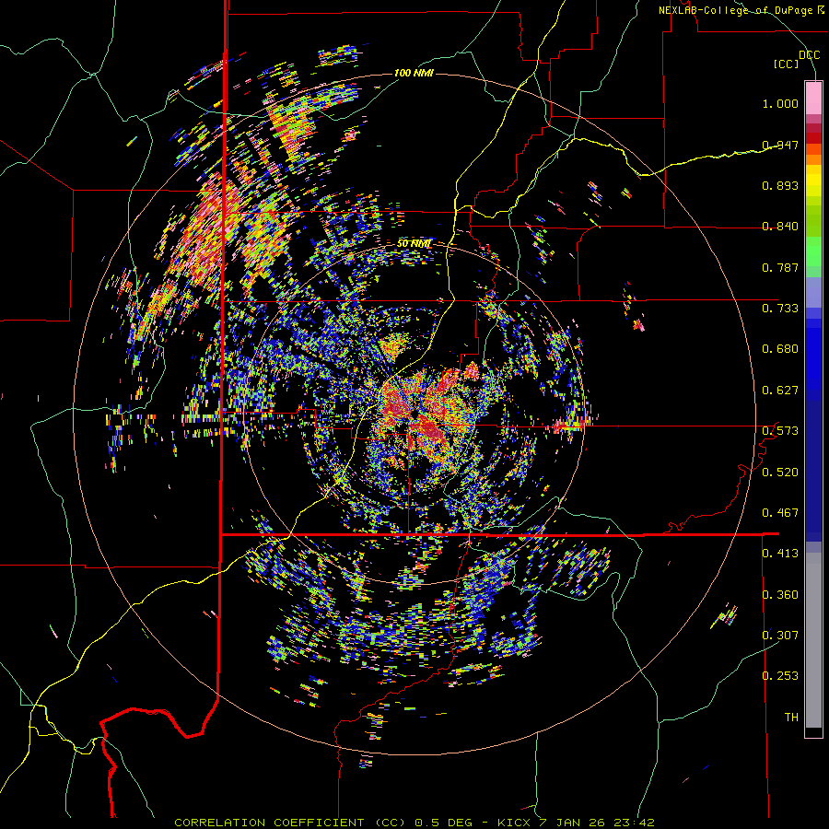Click the 23:42 timestamp
This screenshot has width=829, height=829.
pyautogui.click(x=634, y=823)
